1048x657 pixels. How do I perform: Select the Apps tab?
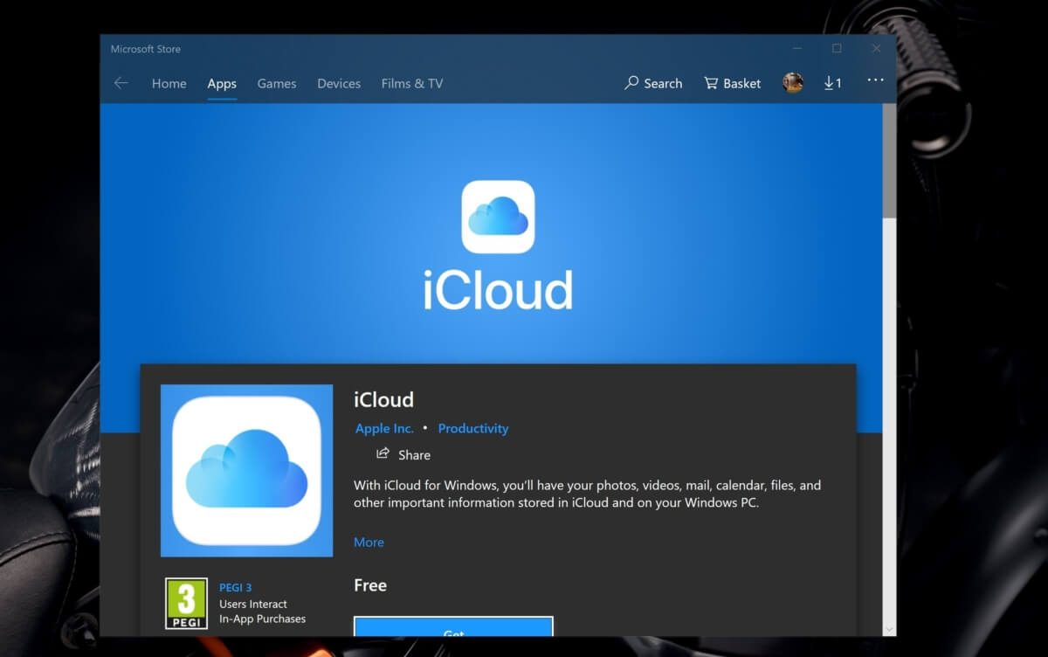(x=222, y=84)
